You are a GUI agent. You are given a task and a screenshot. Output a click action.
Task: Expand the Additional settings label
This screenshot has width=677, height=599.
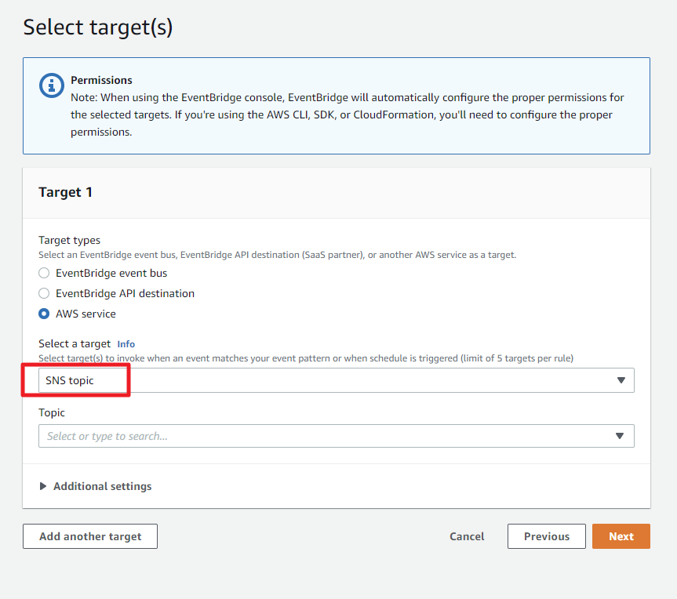click(103, 486)
